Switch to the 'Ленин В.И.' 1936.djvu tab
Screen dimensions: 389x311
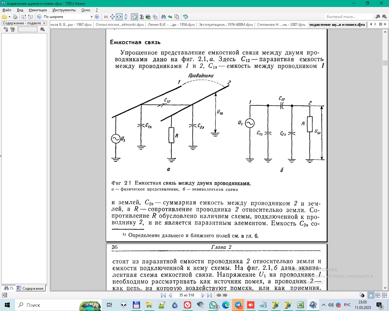coord(171,25)
